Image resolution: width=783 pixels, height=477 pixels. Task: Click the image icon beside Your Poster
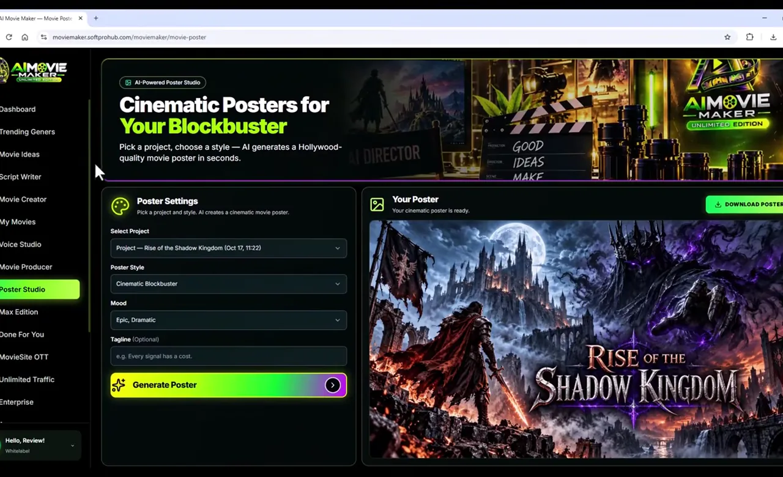tap(377, 204)
